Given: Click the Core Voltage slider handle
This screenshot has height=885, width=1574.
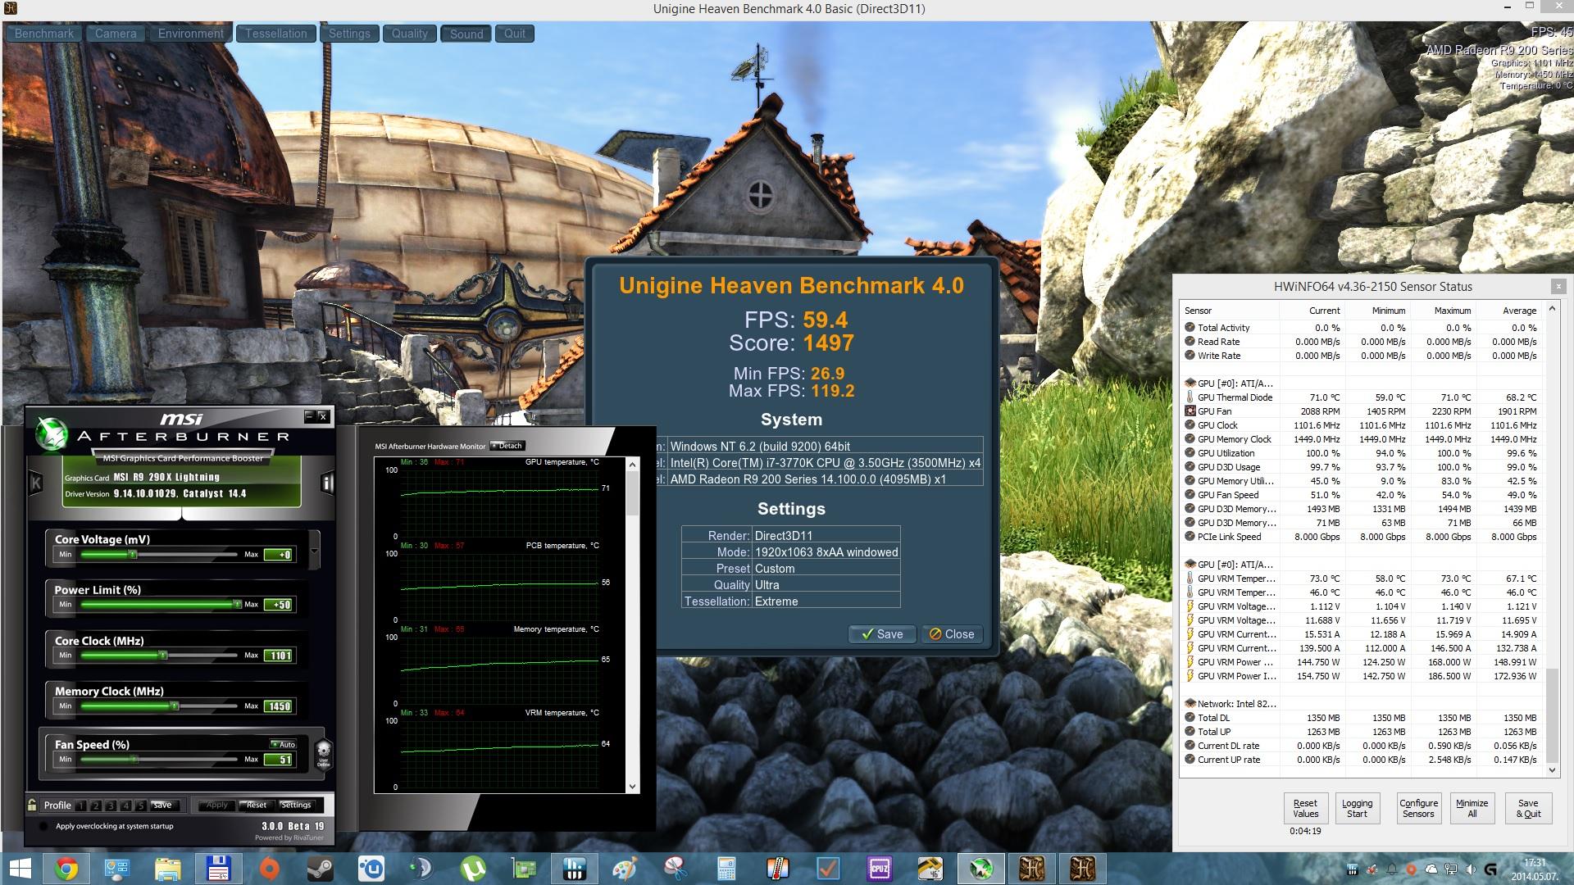Looking at the screenshot, I should (133, 555).
